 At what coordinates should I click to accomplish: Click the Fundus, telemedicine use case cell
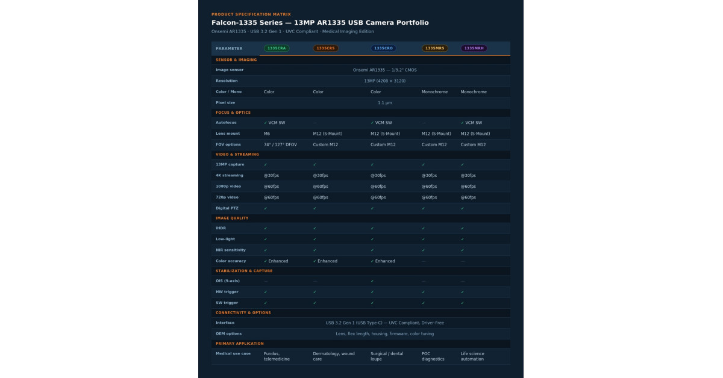coord(277,356)
